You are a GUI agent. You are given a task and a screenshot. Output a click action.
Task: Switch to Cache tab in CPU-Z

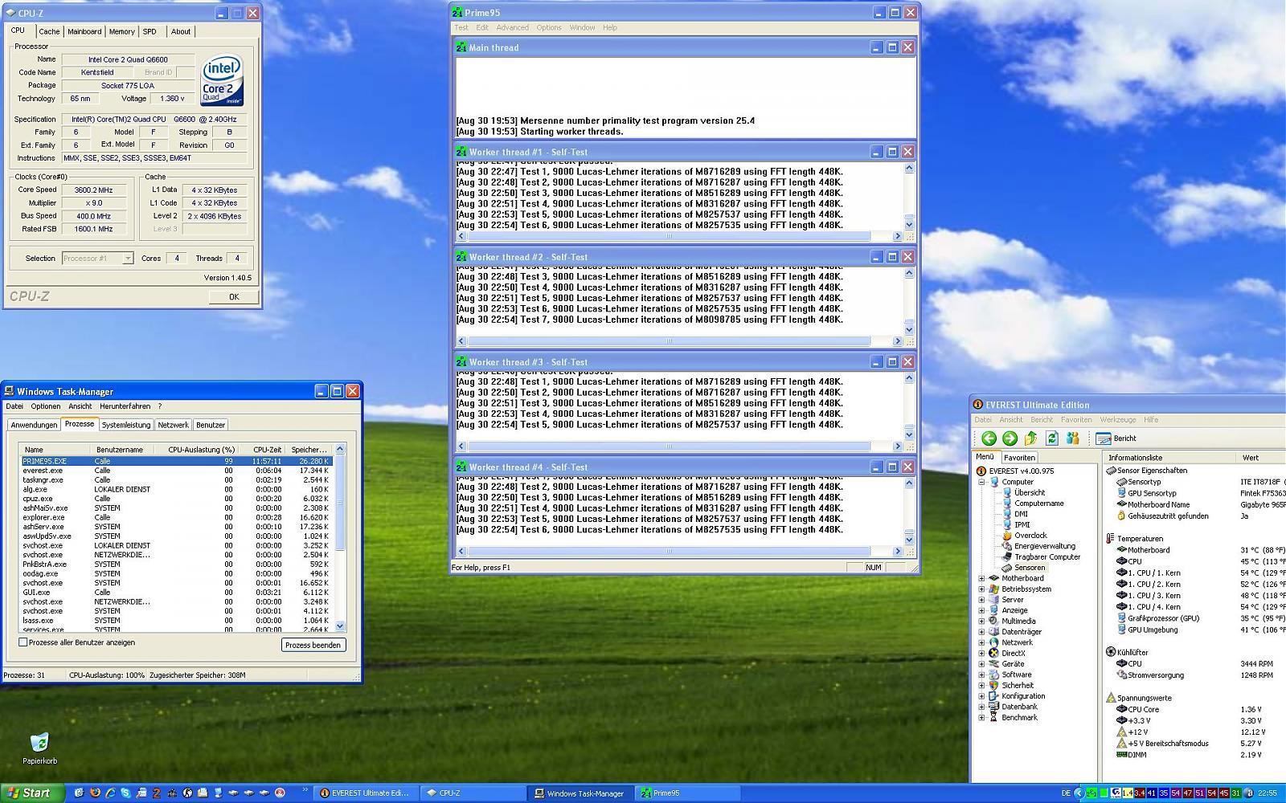[x=49, y=32]
